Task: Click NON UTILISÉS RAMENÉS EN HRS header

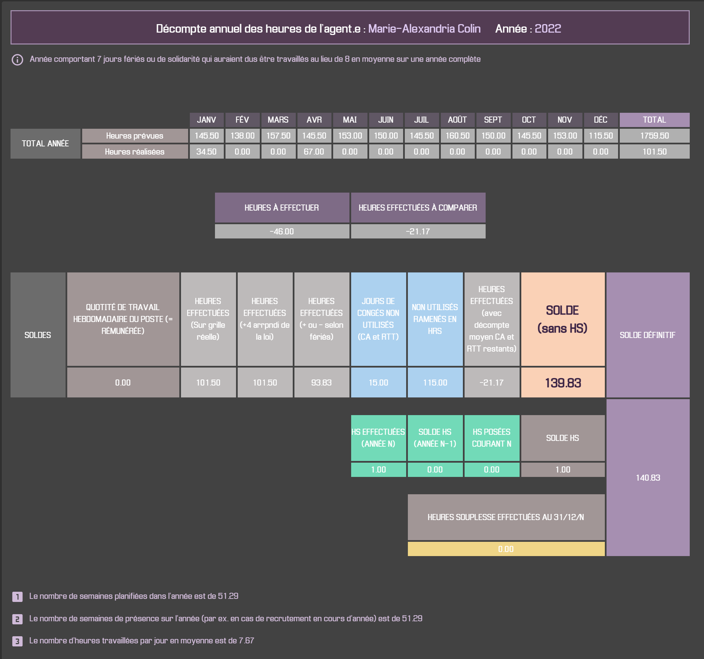Action: 435,319
